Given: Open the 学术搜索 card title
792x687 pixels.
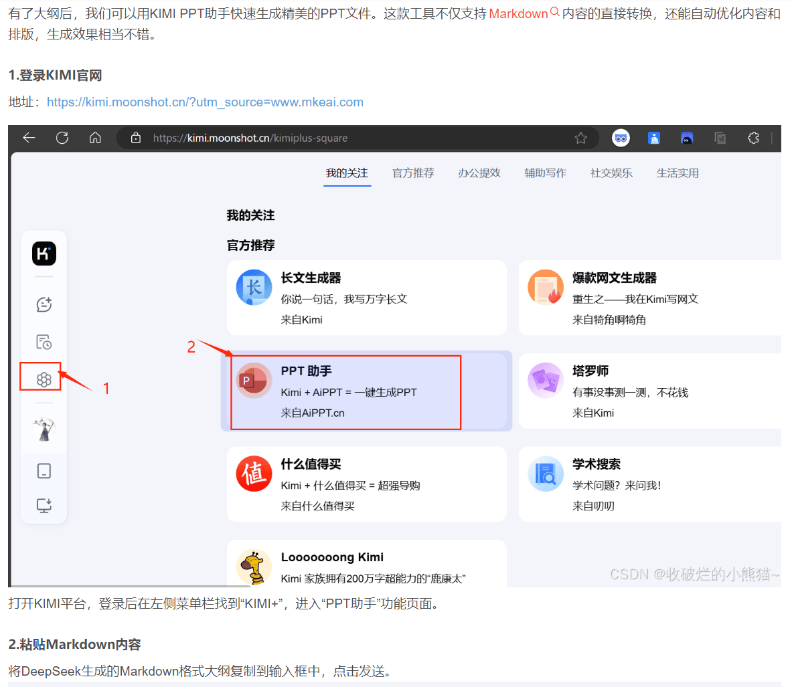Looking at the screenshot, I should [x=597, y=464].
